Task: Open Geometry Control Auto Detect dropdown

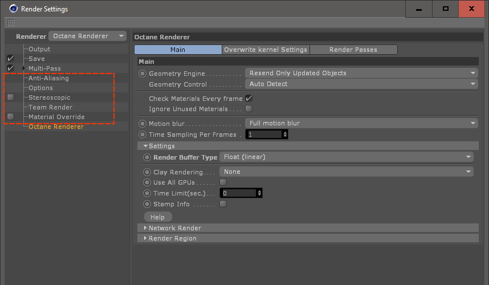Action: [361, 84]
